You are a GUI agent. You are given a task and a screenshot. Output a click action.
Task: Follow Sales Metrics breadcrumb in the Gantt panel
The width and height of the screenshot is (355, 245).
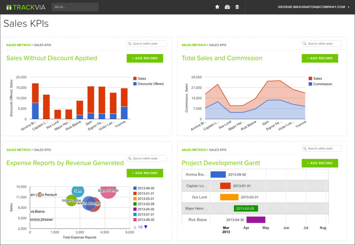click(194, 150)
